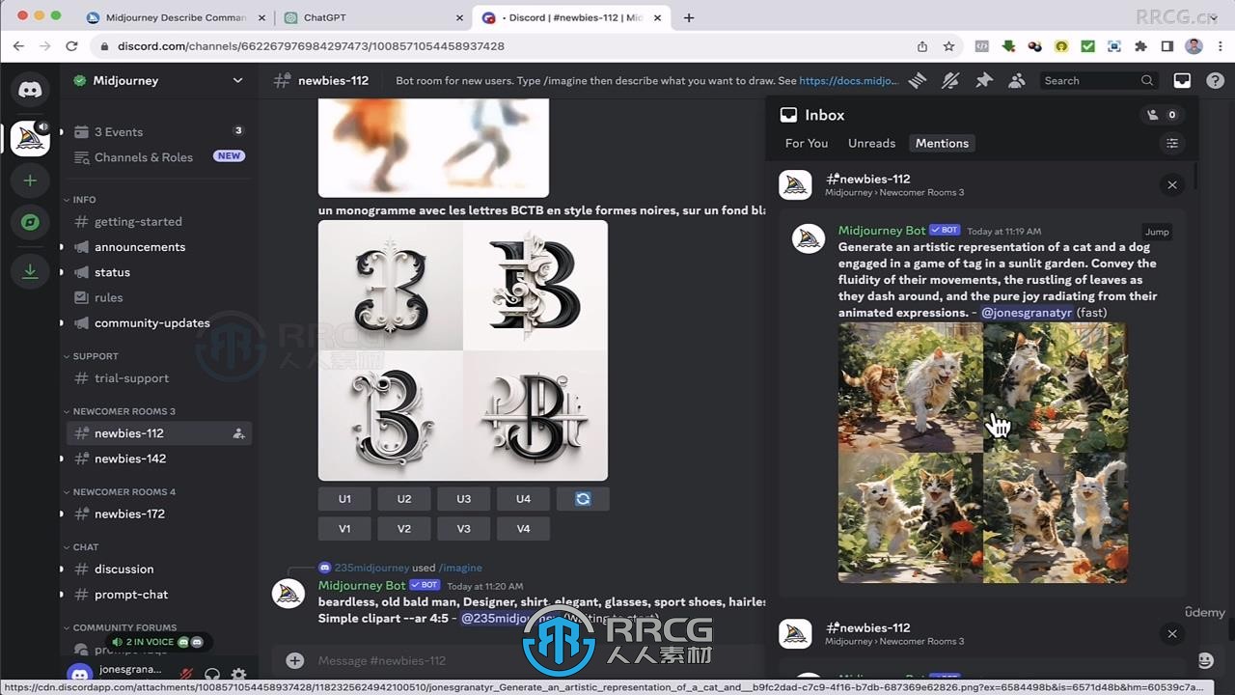Open prompt-chat channel
Viewport: 1235px width, 695px height.
(x=159, y=595)
